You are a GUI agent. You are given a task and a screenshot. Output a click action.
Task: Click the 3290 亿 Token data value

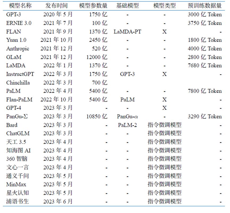pyautogui.click(x=205, y=116)
